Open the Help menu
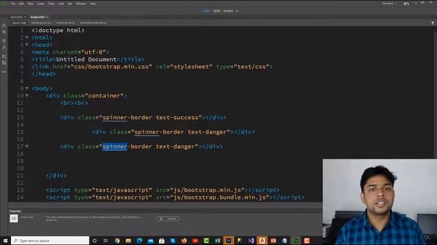 pos(93,3)
